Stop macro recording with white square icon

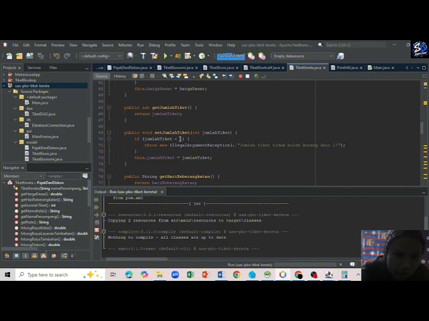[247, 76]
